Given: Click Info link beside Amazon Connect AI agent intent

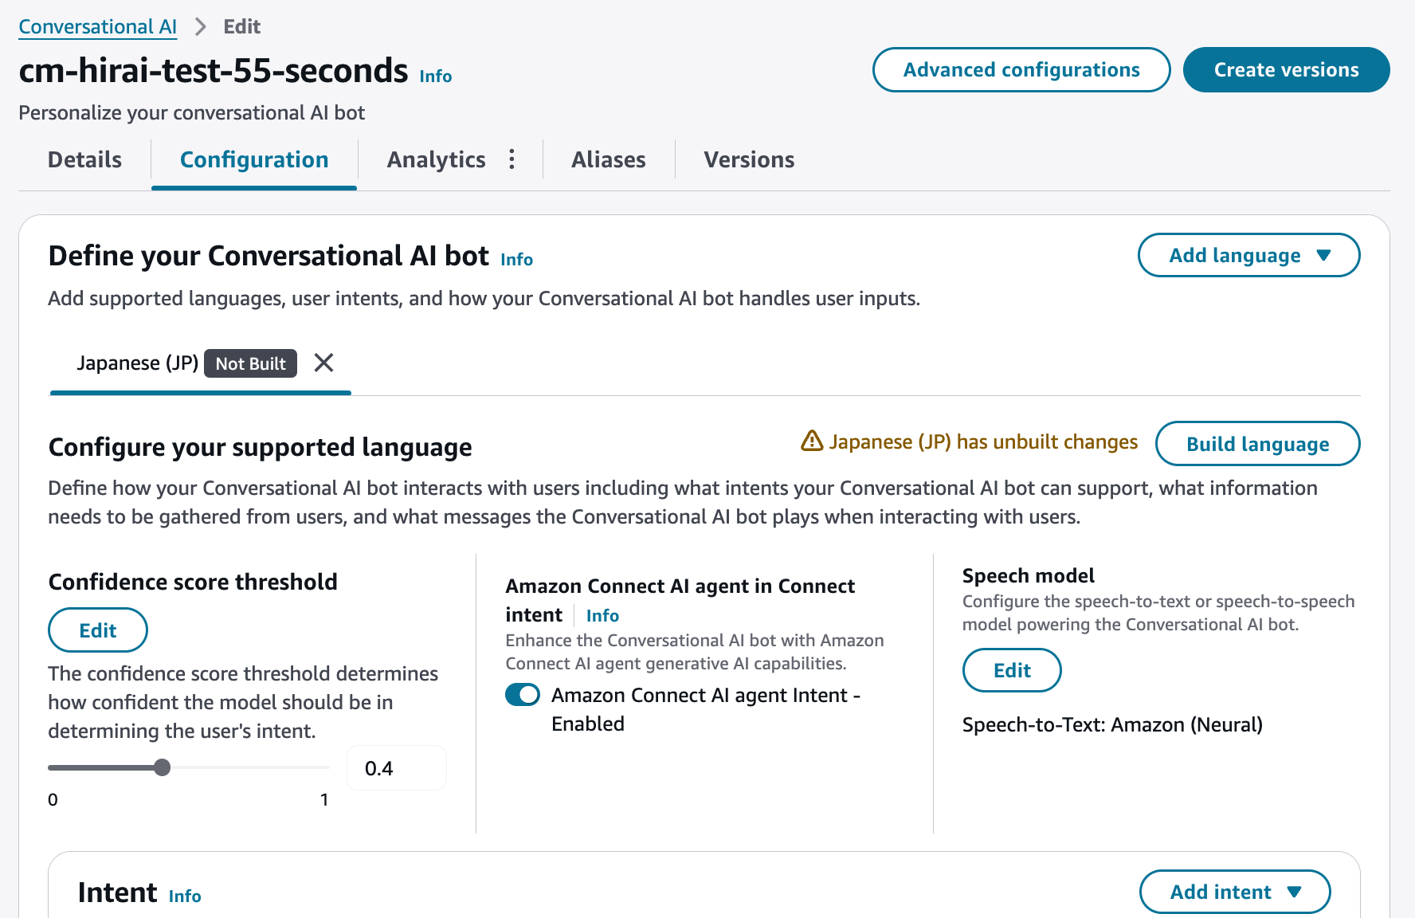Looking at the screenshot, I should point(602,616).
